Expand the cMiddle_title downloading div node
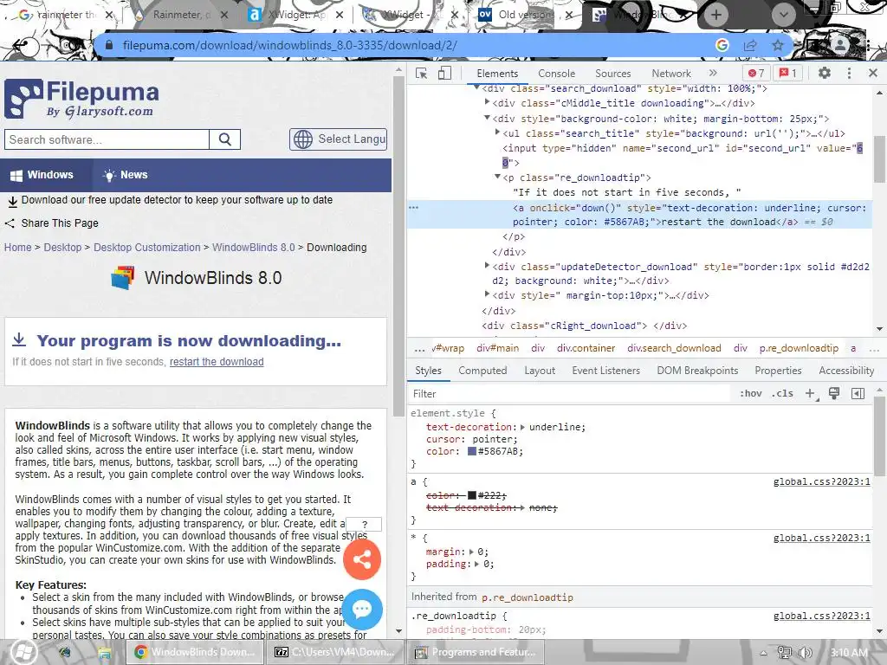The image size is (887, 665). (x=487, y=102)
